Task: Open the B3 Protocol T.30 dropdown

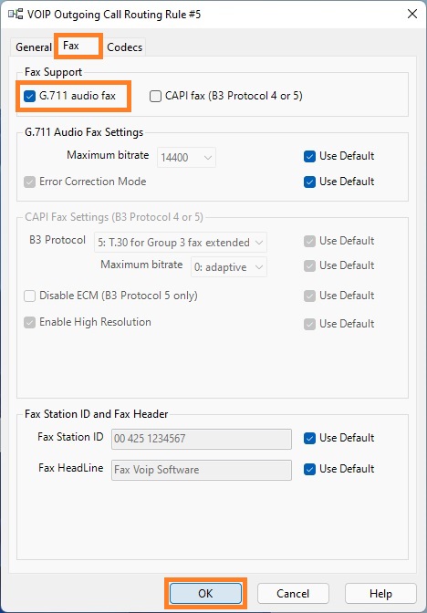Action: (x=181, y=243)
